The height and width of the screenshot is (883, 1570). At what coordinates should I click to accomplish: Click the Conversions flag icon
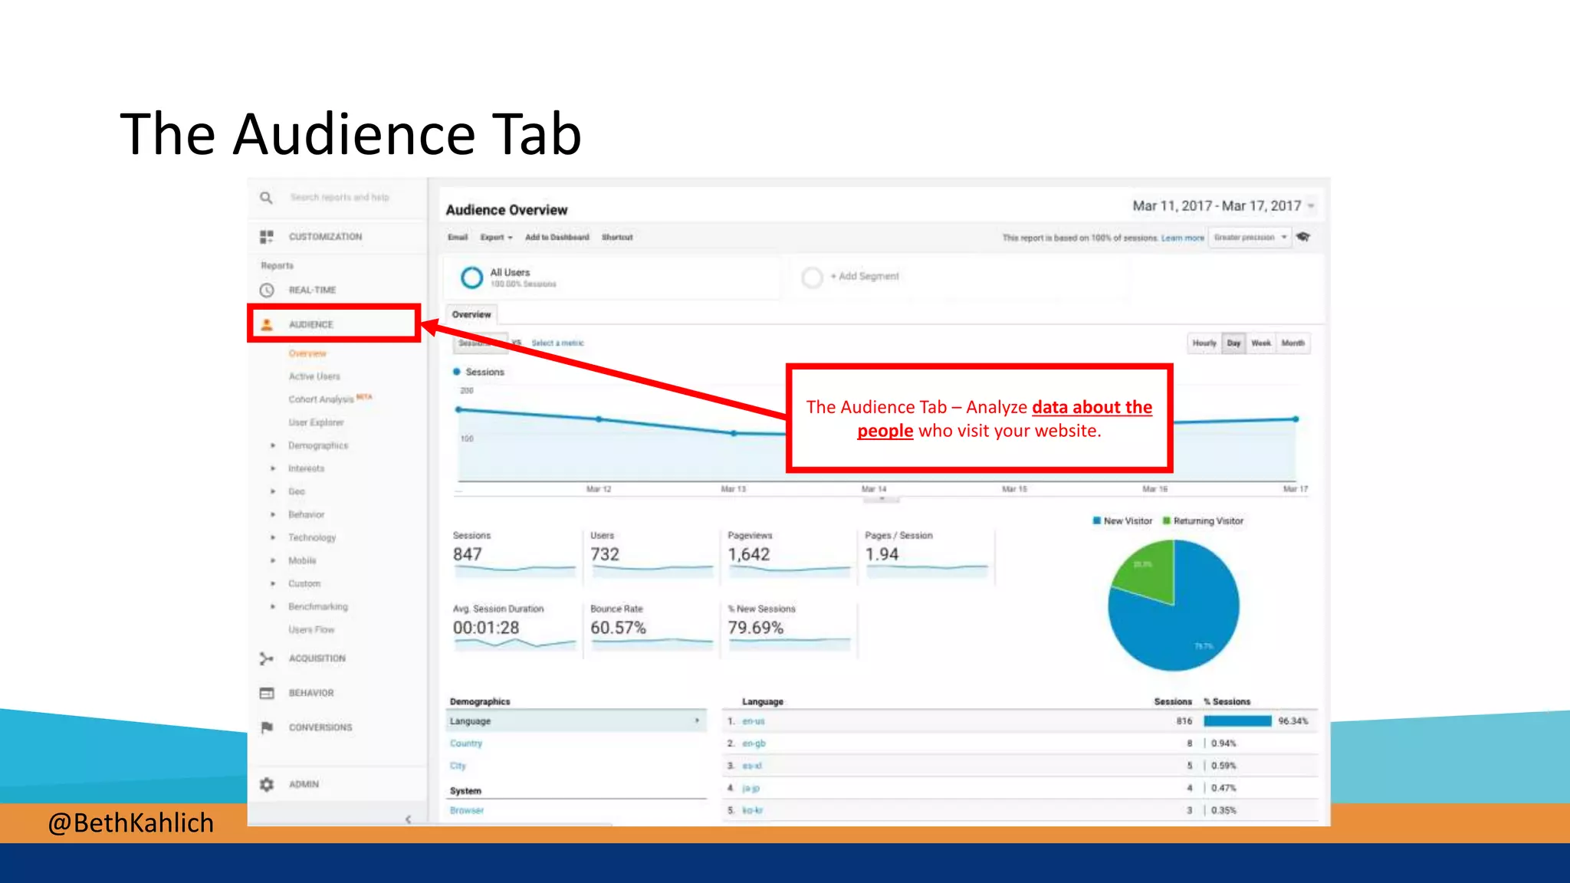point(266,727)
